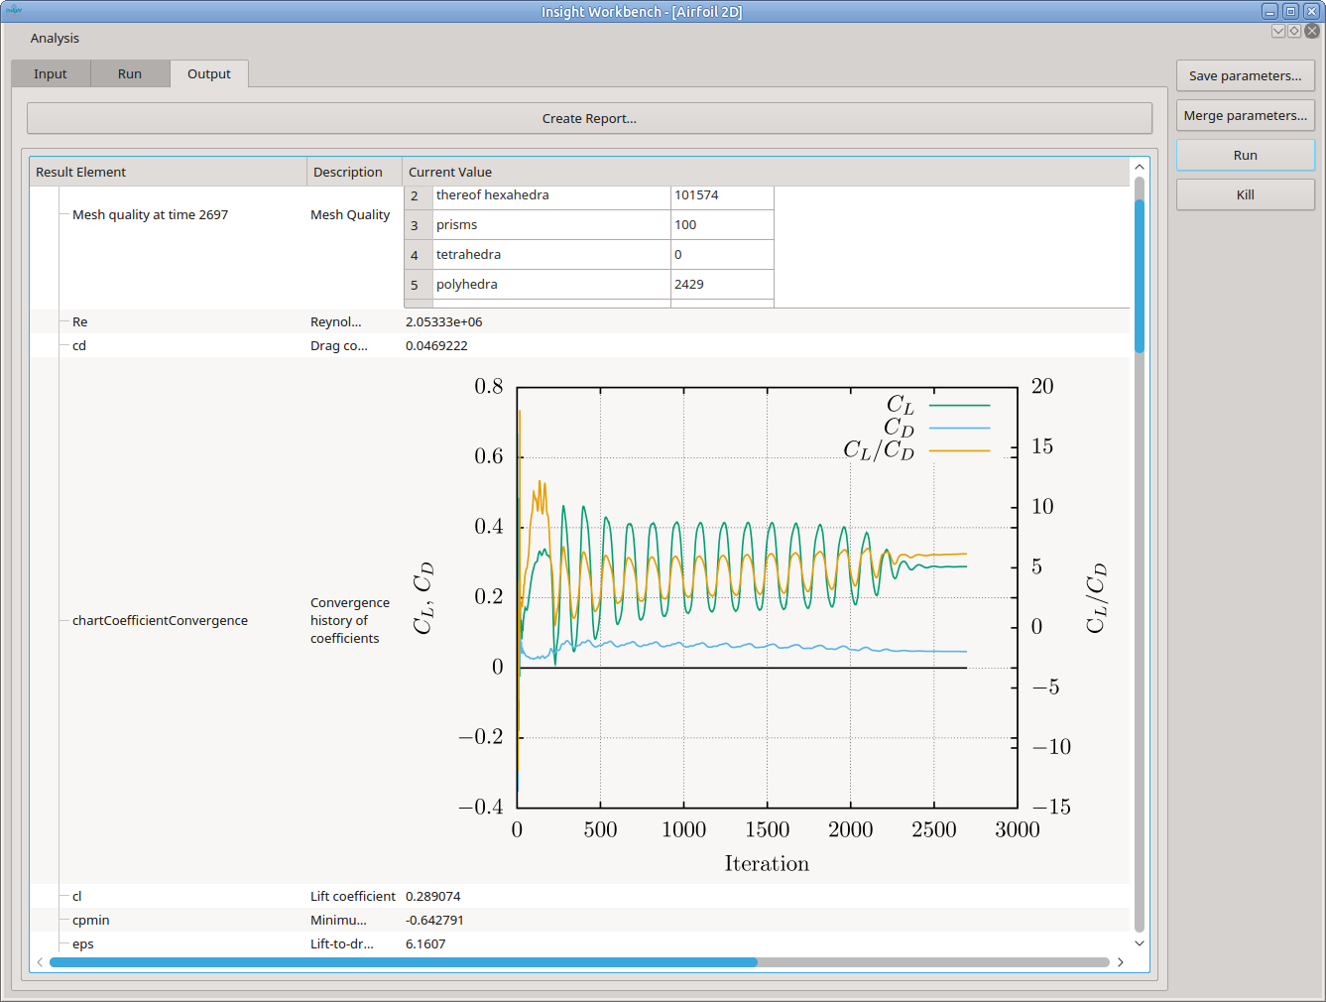This screenshot has height=1002, width=1326.
Task: Click the Create Report... button
Action: (589, 119)
